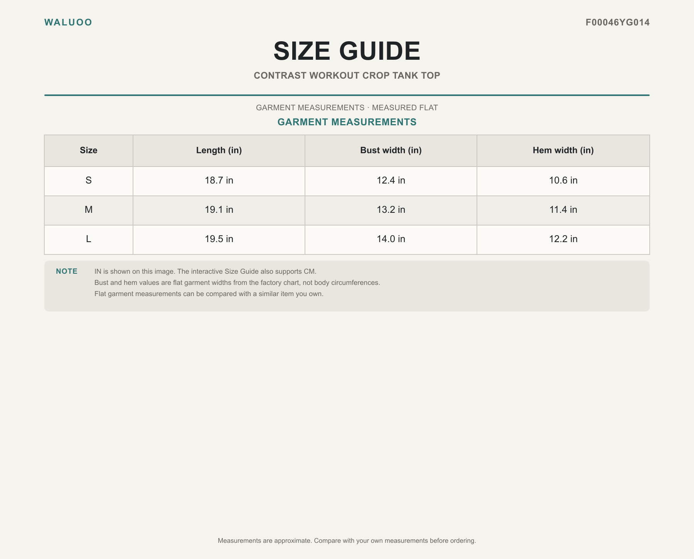This screenshot has width=694, height=559.
Task: Select the L size row label
Action: [x=89, y=239]
